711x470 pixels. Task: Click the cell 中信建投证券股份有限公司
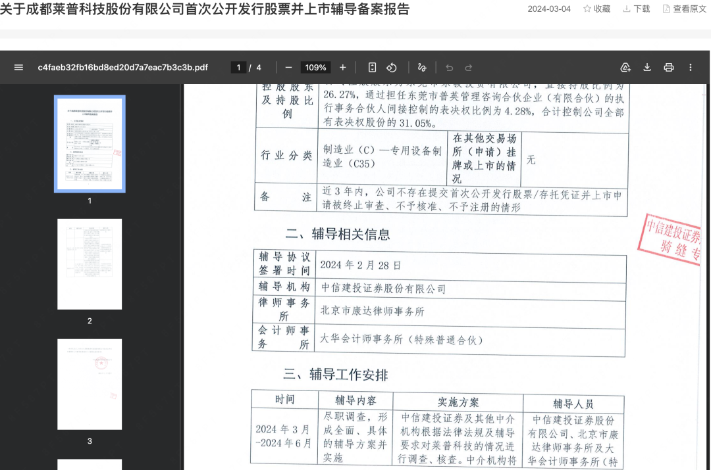point(384,288)
